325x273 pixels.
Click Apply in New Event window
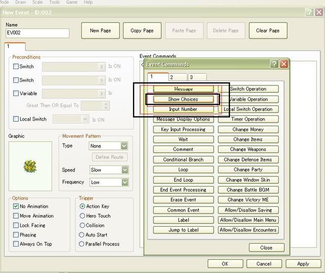303,264
